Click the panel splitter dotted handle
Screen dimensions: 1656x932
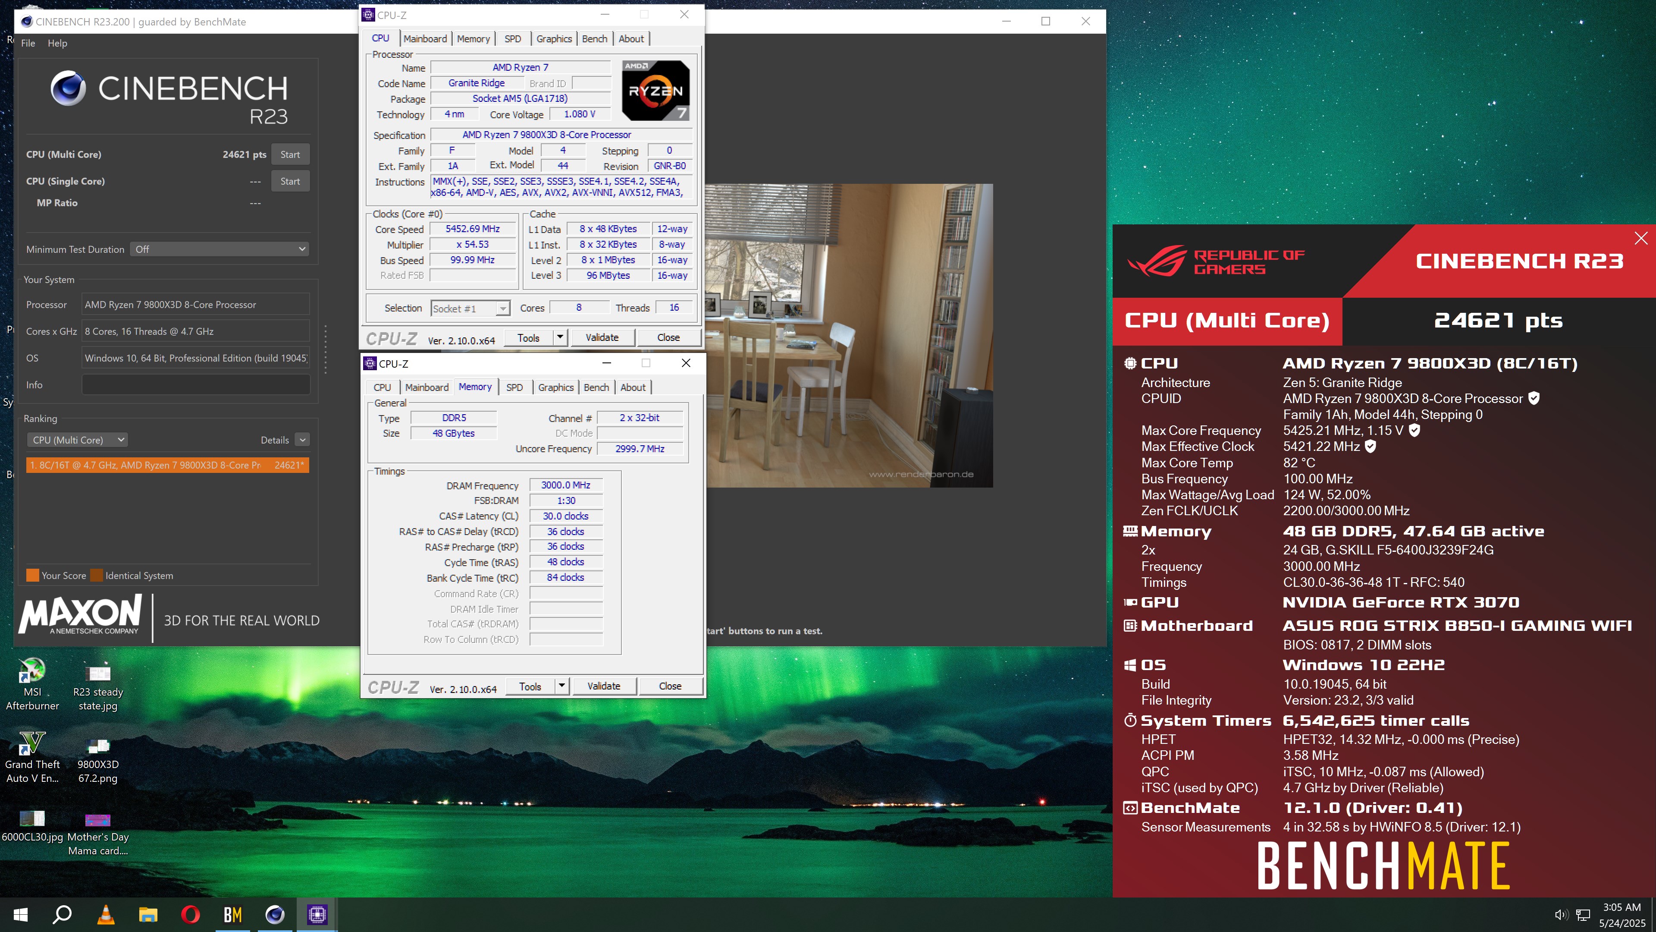[x=325, y=349]
